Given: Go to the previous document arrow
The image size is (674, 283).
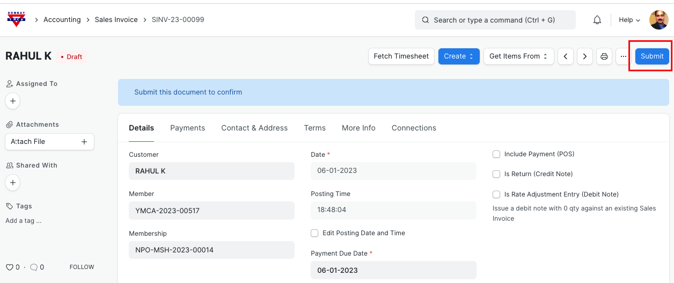Looking at the screenshot, I should click(x=566, y=56).
